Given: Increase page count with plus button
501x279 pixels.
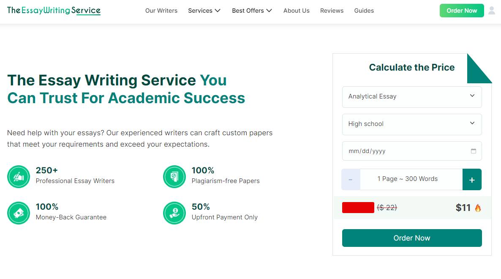Looking at the screenshot, I should (x=472, y=180).
